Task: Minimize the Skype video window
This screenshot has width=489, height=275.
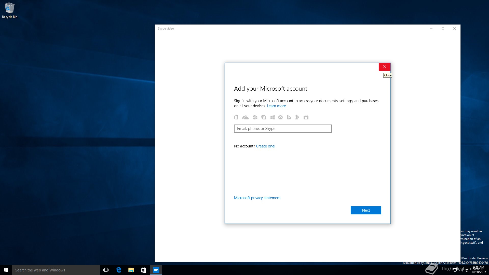Action: 431,29
